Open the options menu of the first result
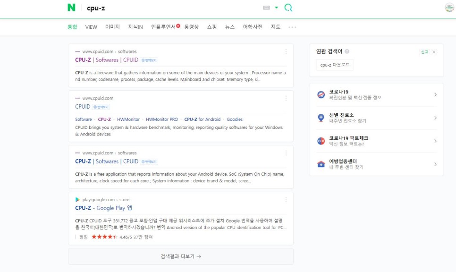This screenshot has width=456, height=272. pos(286,51)
